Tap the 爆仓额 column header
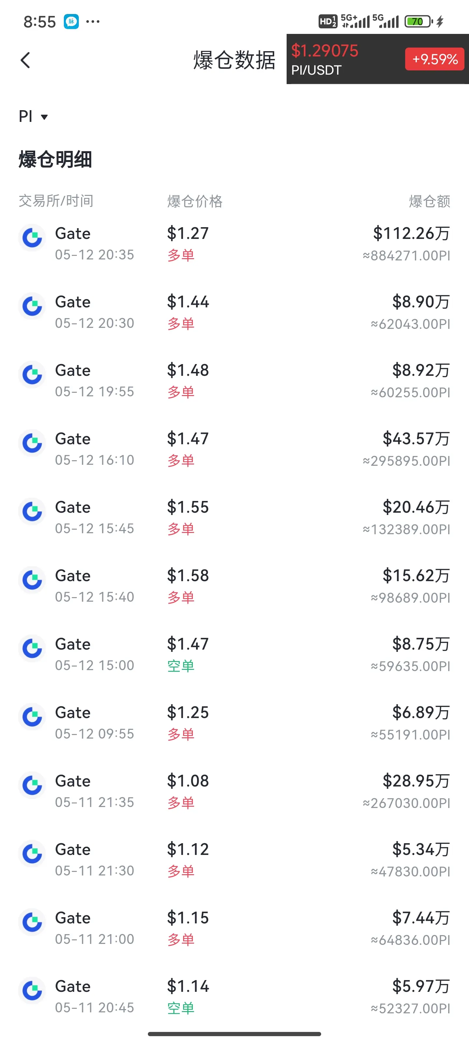Viewport: 469px width, 1043px height. [429, 201]
